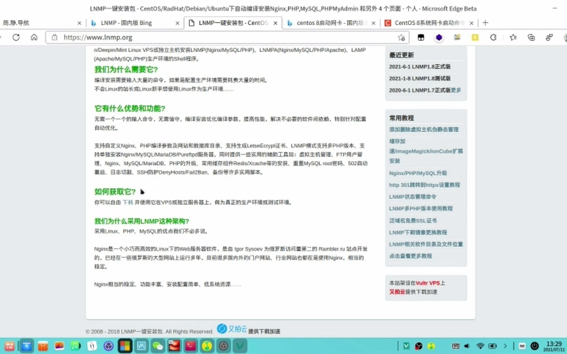Open the purple diamond extension icon
This screenshot has width=567, height=354.
pyautogui.click(x=439, y=37)
